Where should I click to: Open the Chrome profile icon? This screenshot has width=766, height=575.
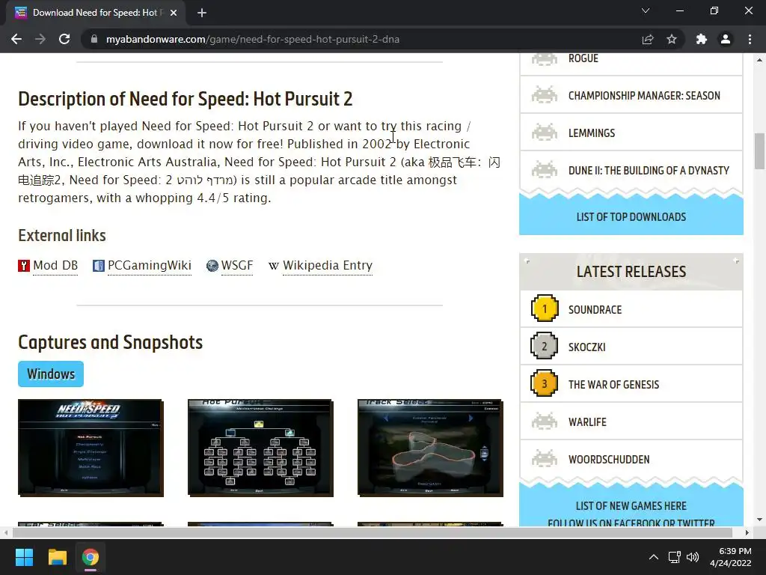(726, 39)
